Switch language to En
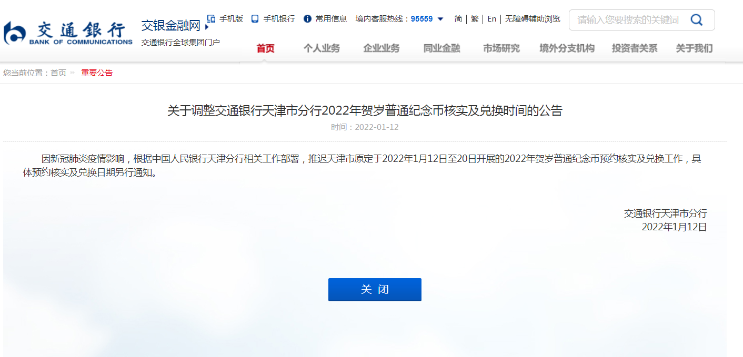The width and height of the screenshot is (743, 357). 492,19
